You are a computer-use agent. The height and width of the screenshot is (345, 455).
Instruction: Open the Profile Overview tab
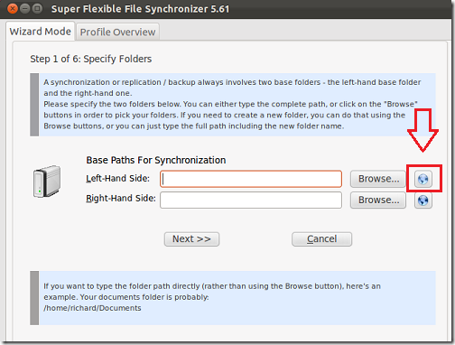coord(117,32)
